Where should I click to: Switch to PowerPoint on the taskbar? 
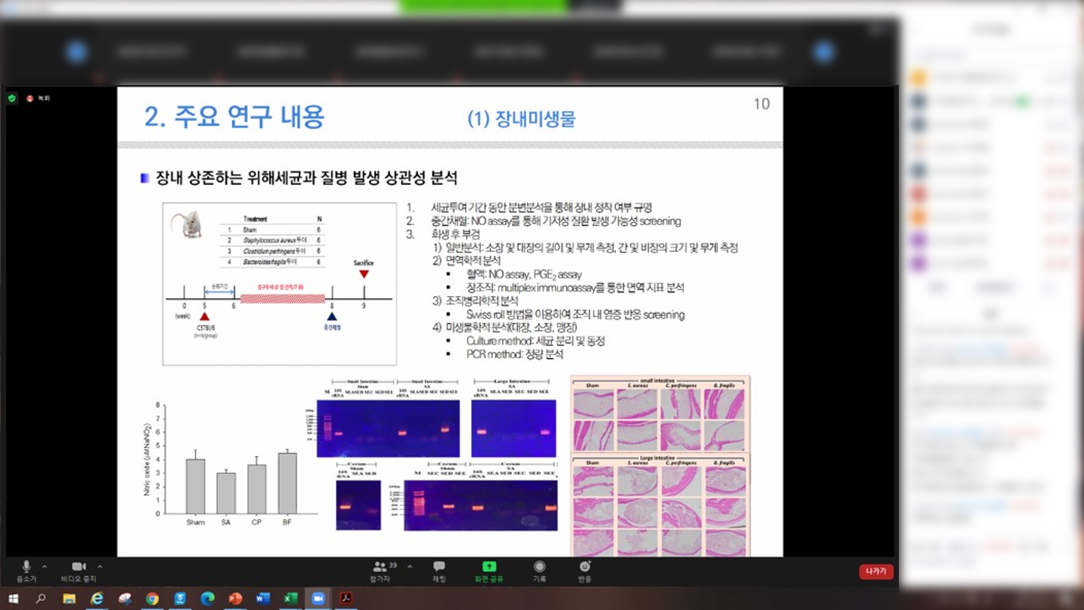pyautogui.click(x=235, y=599)
